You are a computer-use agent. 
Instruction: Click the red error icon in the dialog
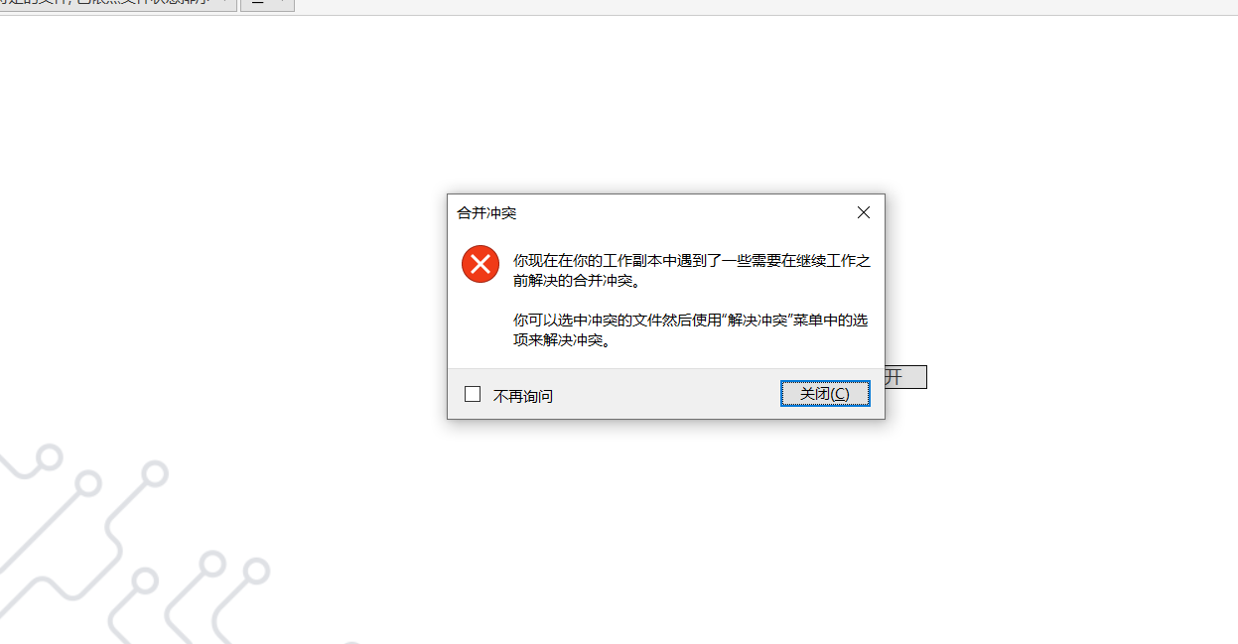point(481,264)
